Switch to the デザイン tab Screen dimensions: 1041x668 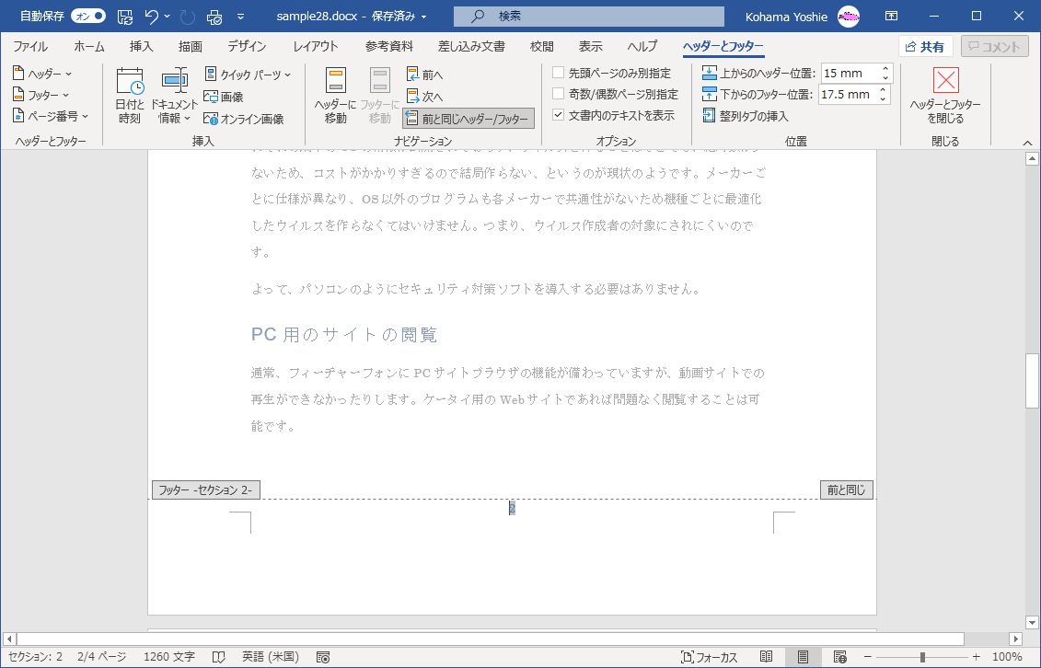(x=247, y=46)
